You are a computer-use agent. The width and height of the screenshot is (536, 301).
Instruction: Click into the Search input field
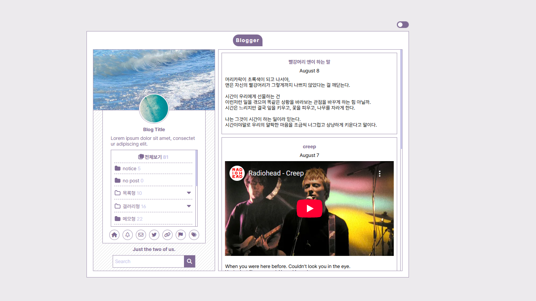[148, 261]
